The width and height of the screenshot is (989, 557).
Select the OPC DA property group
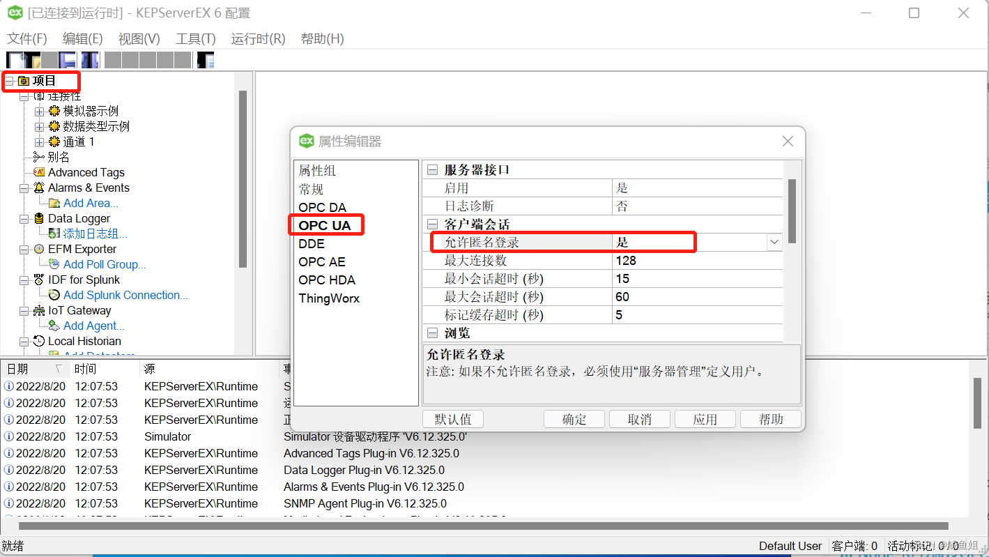[322, 207]
